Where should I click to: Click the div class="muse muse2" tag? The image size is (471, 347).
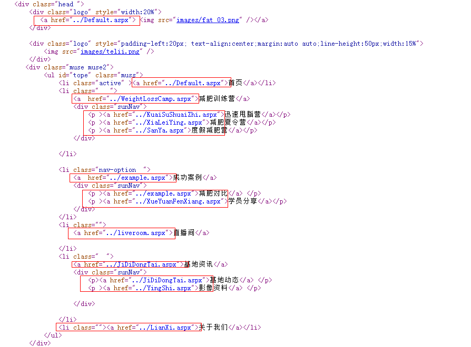pos(70,67)
